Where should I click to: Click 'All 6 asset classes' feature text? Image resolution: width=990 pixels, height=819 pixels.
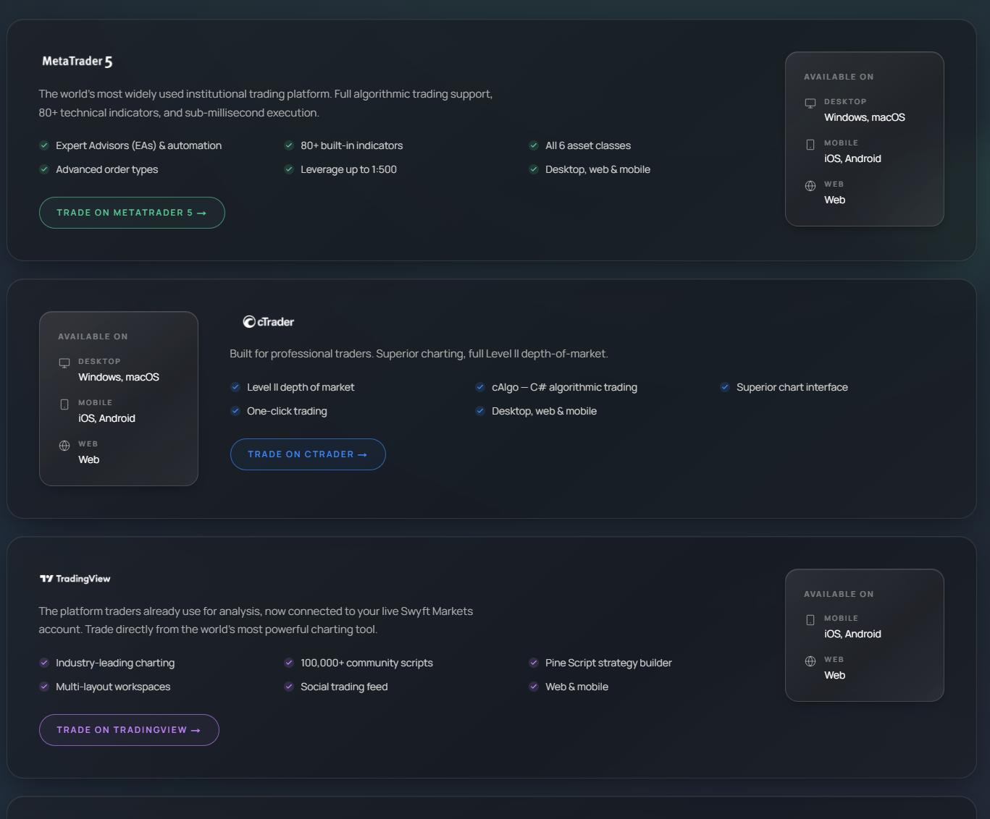[588, 145]
